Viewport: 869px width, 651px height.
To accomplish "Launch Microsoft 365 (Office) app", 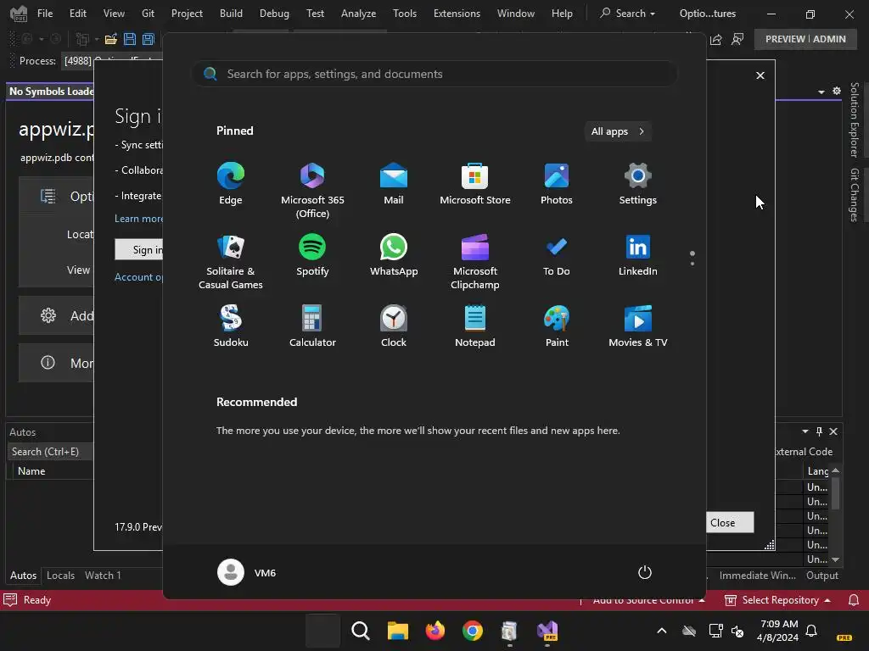I will (312, 191).
